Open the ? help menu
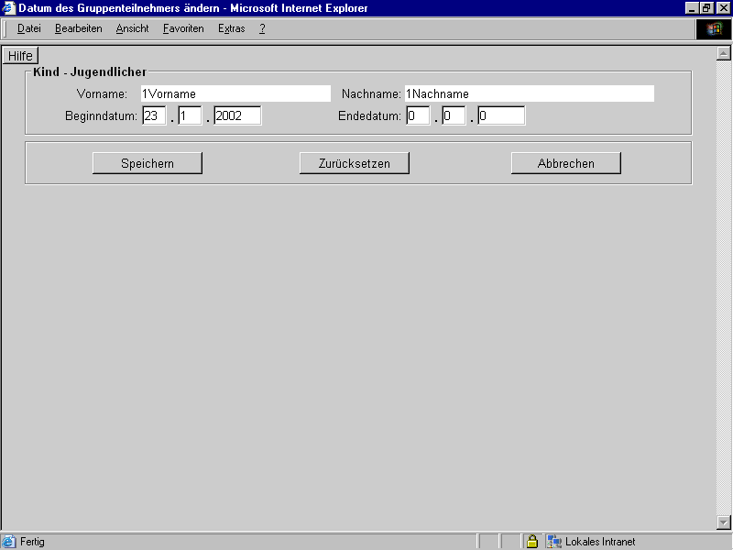733x550 pixels. click(261, 28)
